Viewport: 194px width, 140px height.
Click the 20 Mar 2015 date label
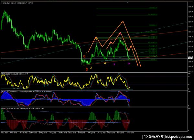(x=33, y=133)
